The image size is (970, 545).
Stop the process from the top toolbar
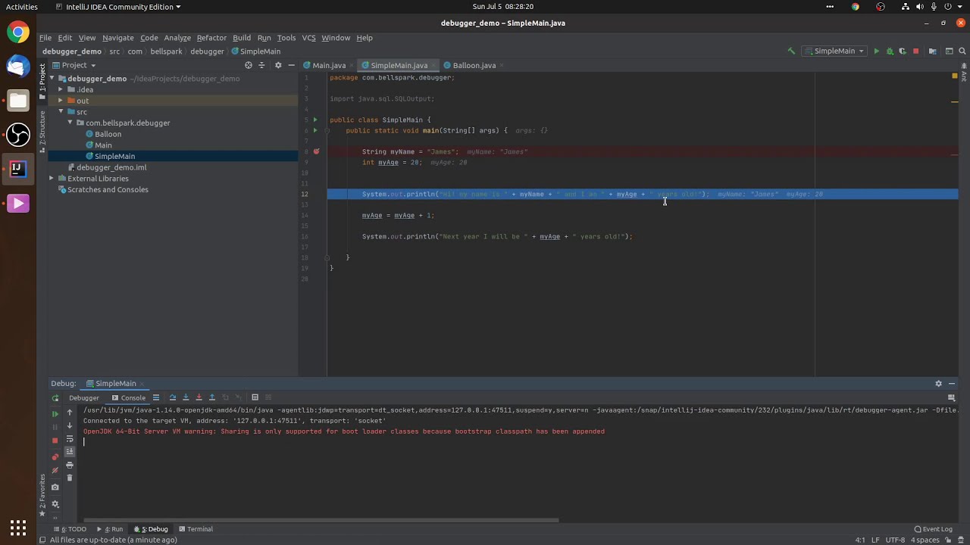pyautogui.click(x=915, y=51)
